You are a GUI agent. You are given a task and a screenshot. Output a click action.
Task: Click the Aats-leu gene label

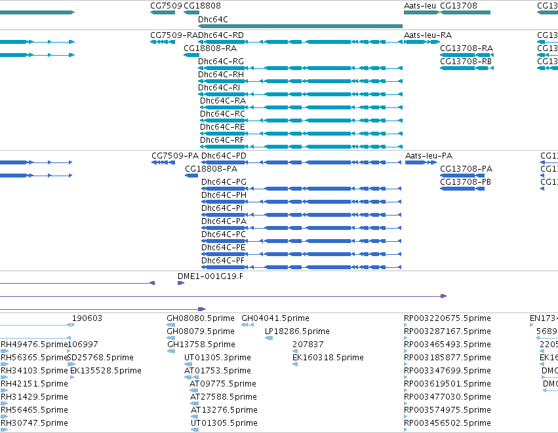tap(420, 6)
